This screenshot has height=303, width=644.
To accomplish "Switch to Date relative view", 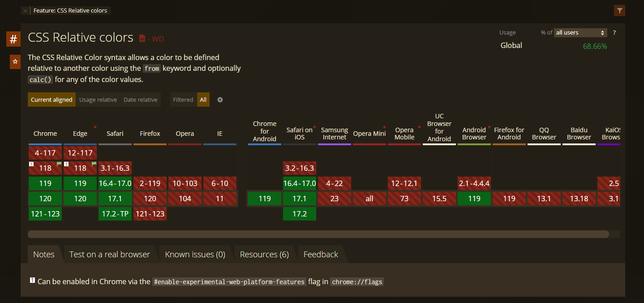I will pyautogui.click(x=141, y=100).
